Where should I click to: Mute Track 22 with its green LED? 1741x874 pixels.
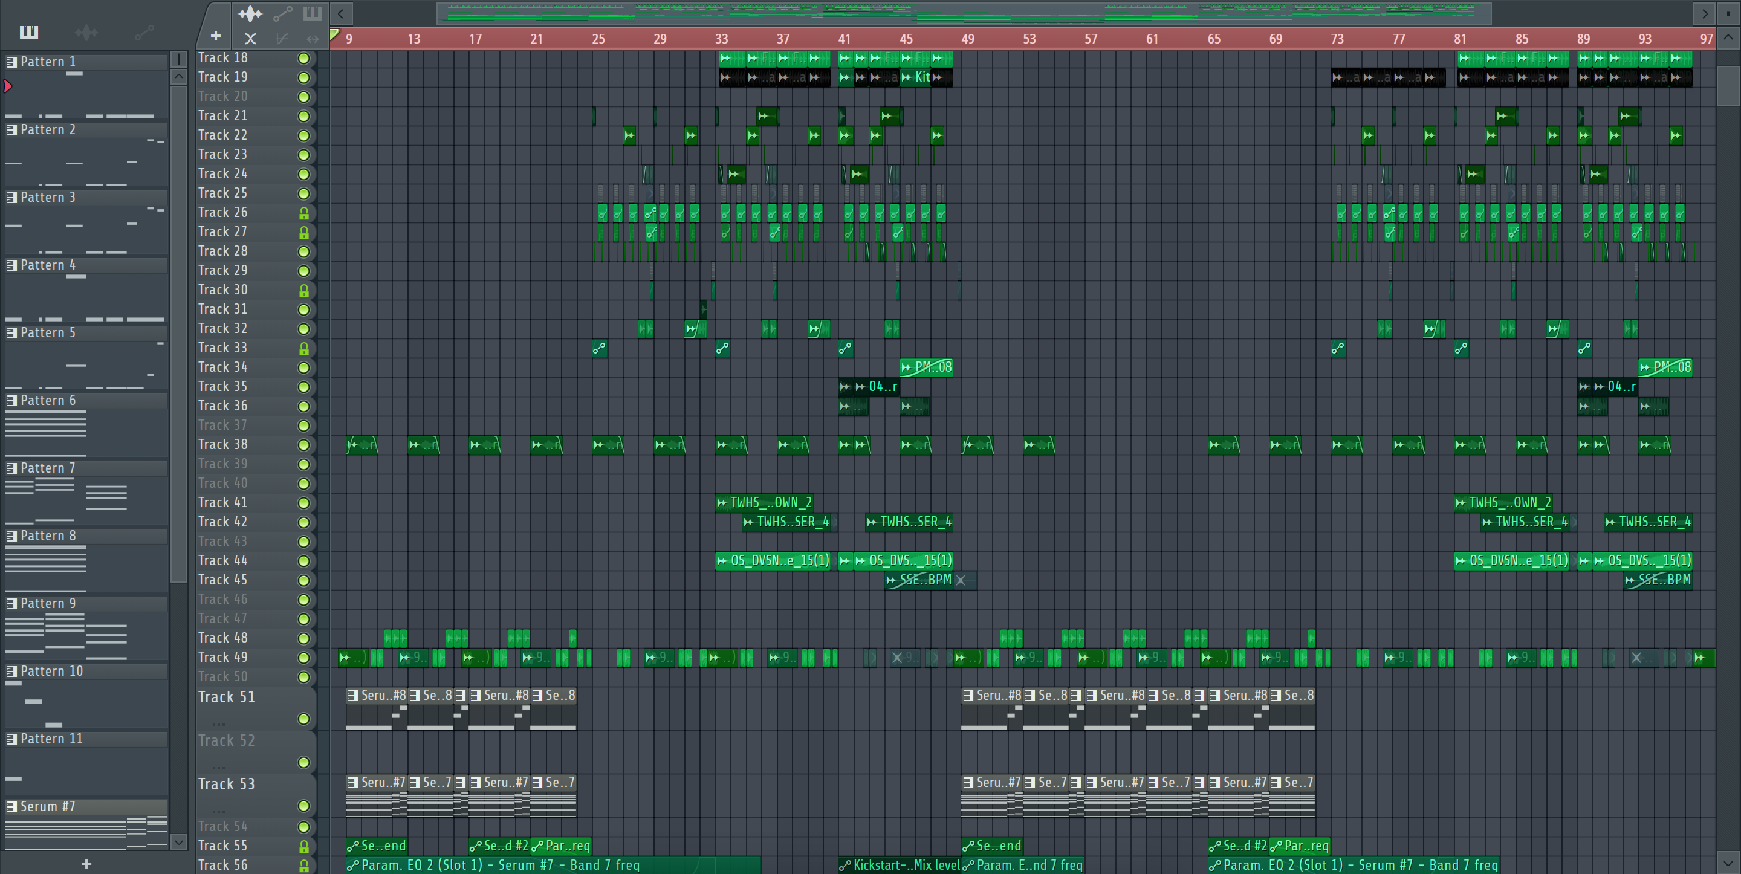304,136
